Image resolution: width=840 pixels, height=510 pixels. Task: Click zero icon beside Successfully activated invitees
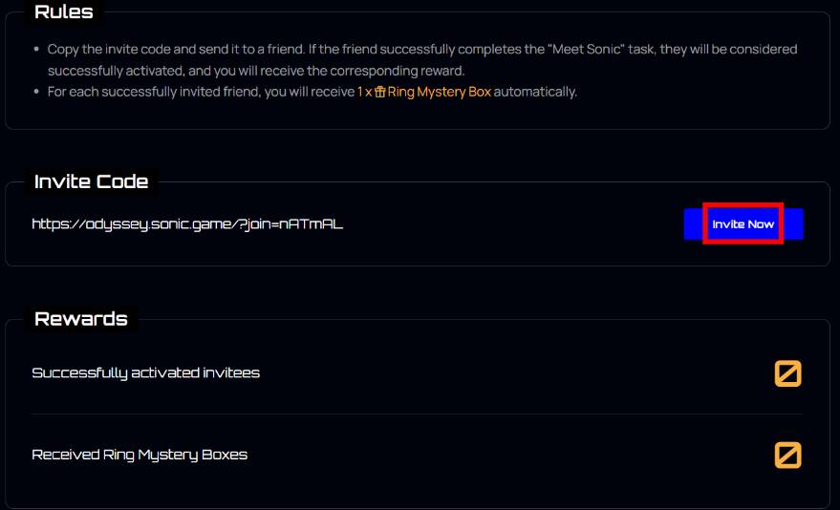coord(788,373)
